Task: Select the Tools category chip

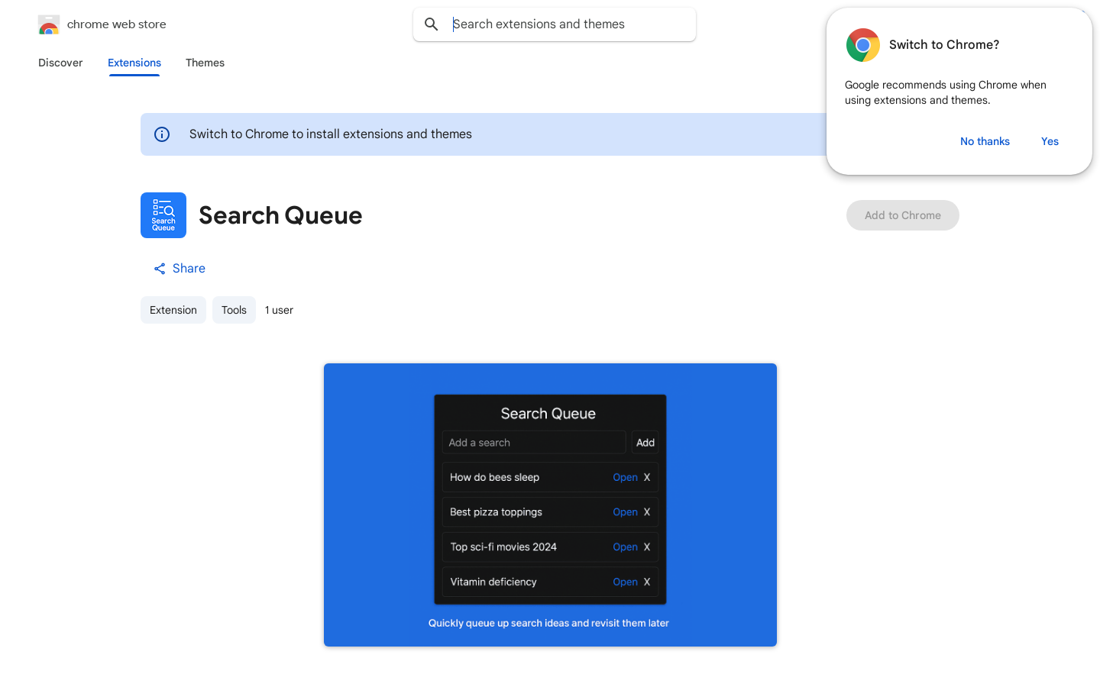Action: [234, 310]
